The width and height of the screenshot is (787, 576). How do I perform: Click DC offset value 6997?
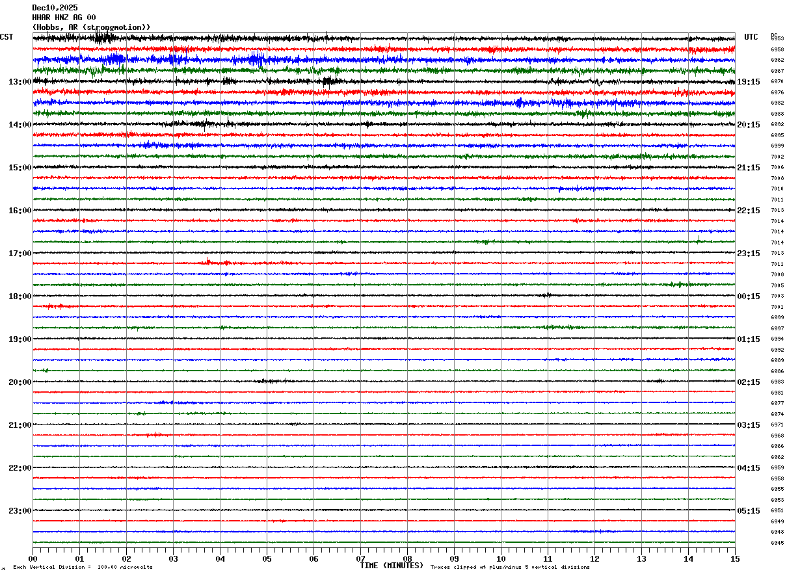click(777, 328)
